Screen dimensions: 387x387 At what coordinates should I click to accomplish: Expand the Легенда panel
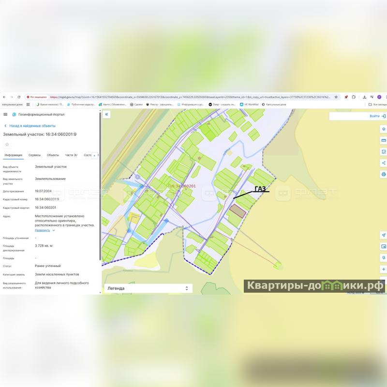[187, 288]
